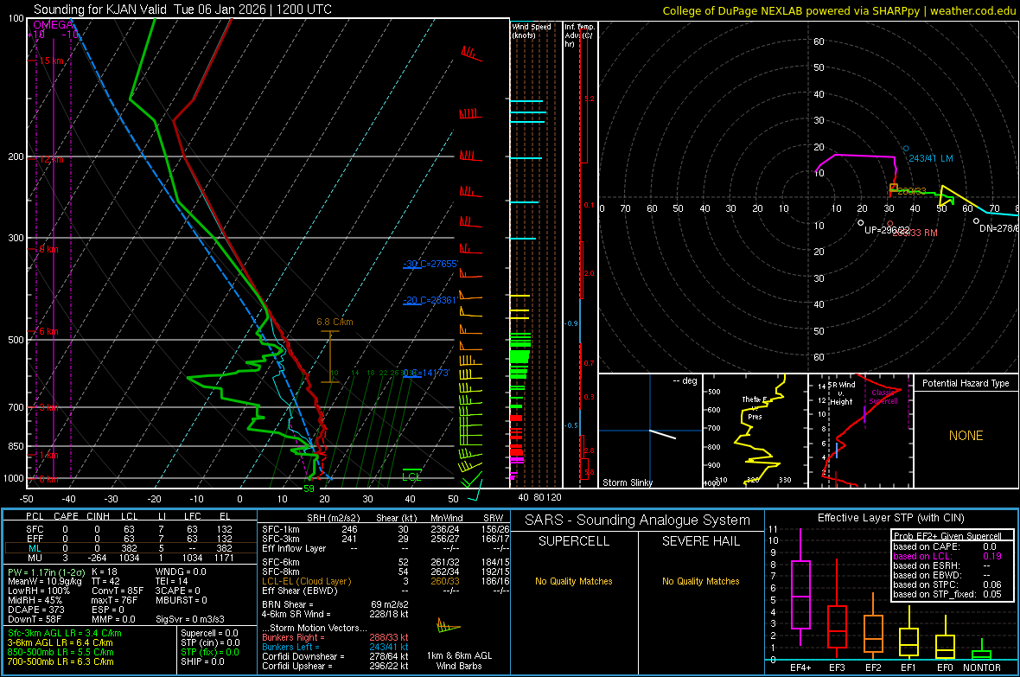Image resolution: width=1020 pixels, height=677 pixels.
Task: Click the STP (cin) = 0.0 parameter
Action: pos(210,642)
